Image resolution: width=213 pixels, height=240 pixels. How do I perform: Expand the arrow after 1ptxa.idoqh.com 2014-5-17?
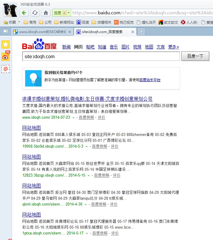pos(87,233)
